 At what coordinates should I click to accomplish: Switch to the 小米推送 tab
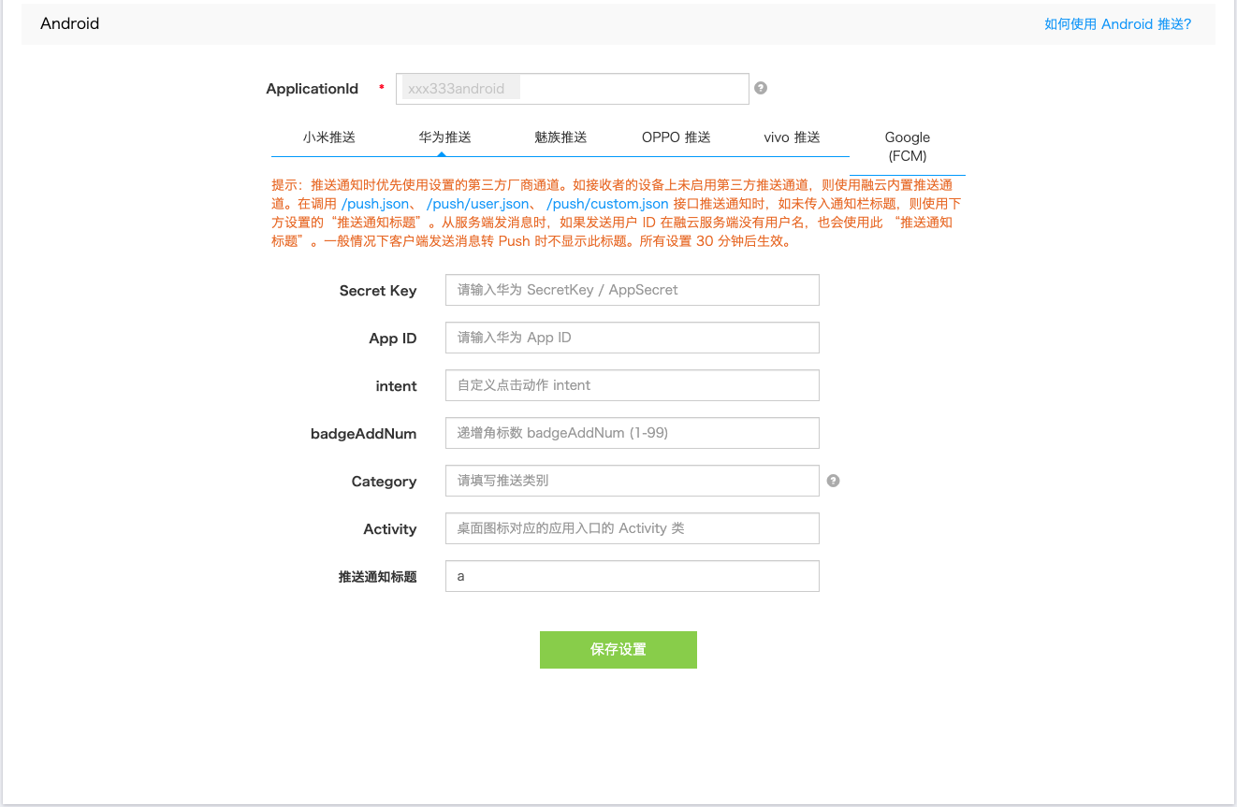329,137
